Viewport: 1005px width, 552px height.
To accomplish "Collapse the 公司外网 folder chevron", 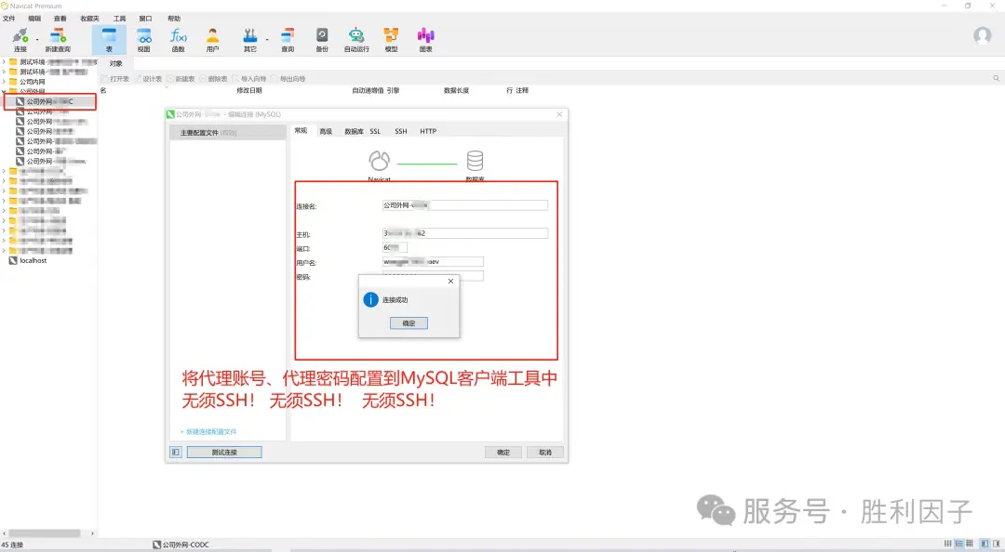I will click(x=4, y=92).
